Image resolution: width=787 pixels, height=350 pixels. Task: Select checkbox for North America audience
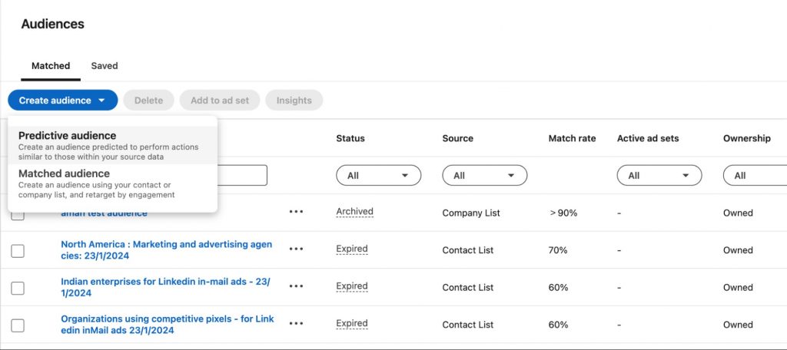[x=18, y=250]
